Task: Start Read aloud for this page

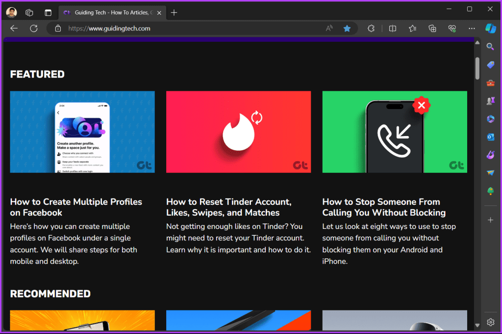Action: point(329,28)
